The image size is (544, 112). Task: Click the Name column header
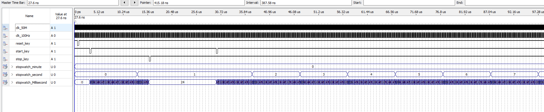pyautogui.click(x=29, y=16)
